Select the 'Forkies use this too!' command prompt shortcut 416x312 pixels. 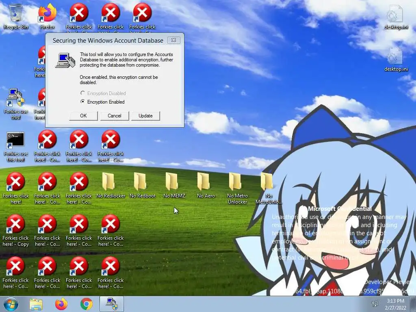(x=16, y=146)
